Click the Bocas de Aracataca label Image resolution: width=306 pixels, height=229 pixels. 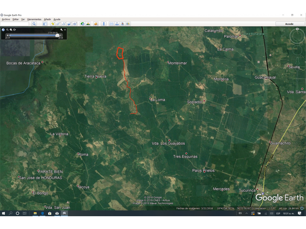pyautogui.click(x=23, y=63)
